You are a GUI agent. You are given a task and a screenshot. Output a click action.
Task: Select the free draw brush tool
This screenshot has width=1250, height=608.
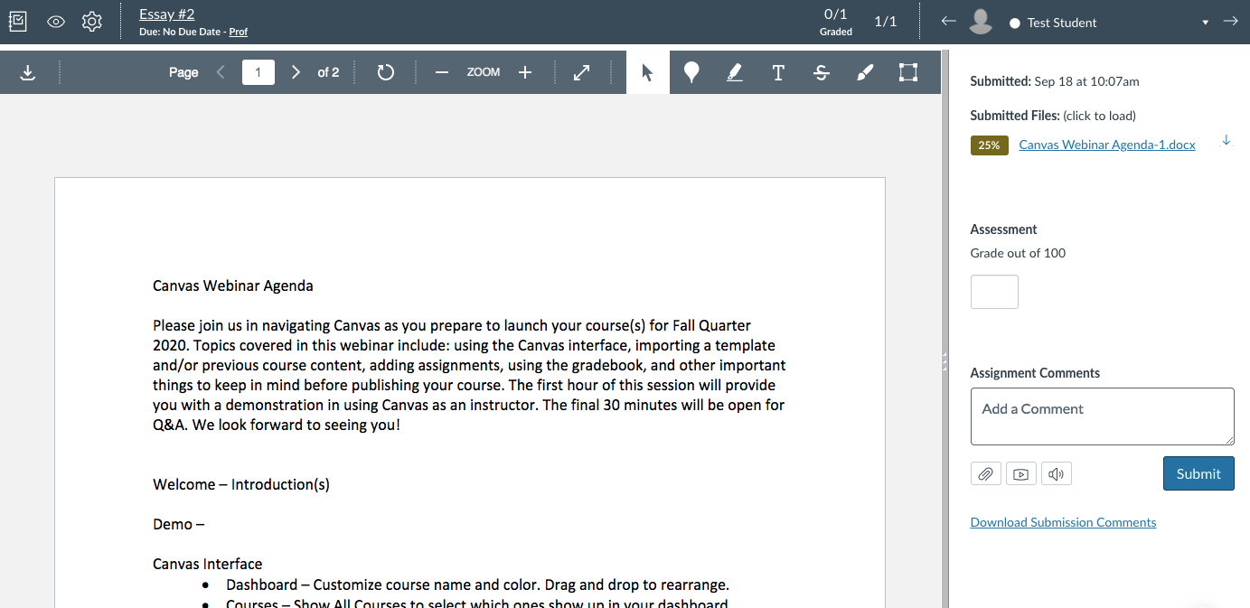point(864,71)
